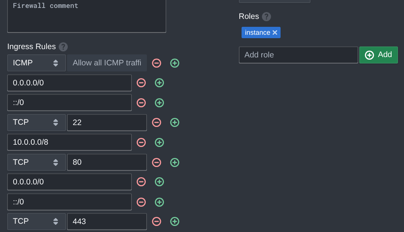Image resolution: width=404 pixels, height=232 pixels.
Task: Add source address after 10.0.0.0/8
Action: tap(159, 142)
